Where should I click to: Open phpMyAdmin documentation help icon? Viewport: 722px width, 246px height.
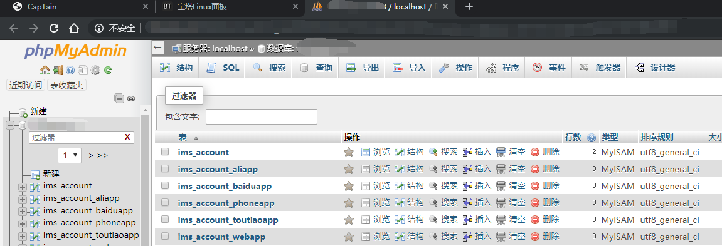pyautogui.click(x=70, y=70)
